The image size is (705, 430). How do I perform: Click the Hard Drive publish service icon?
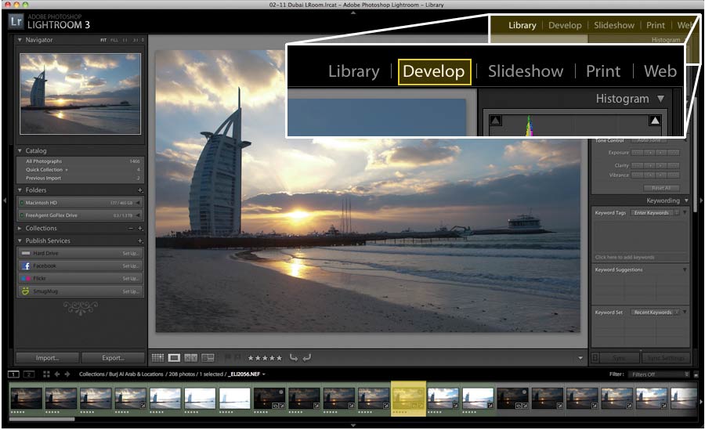26,253
